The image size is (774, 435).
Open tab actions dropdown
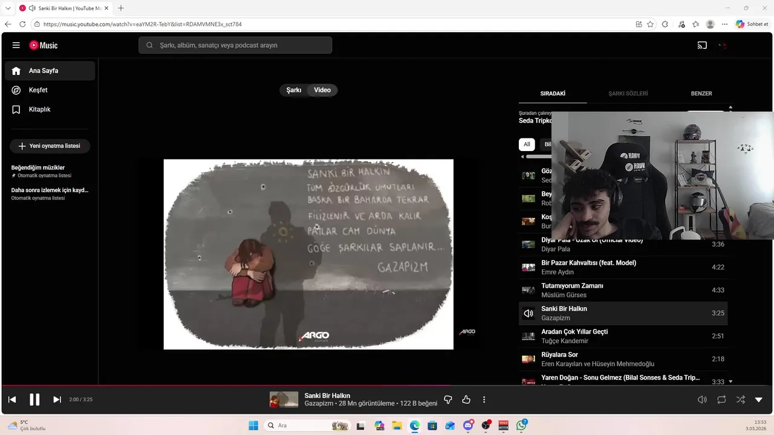tap(8, 8)
